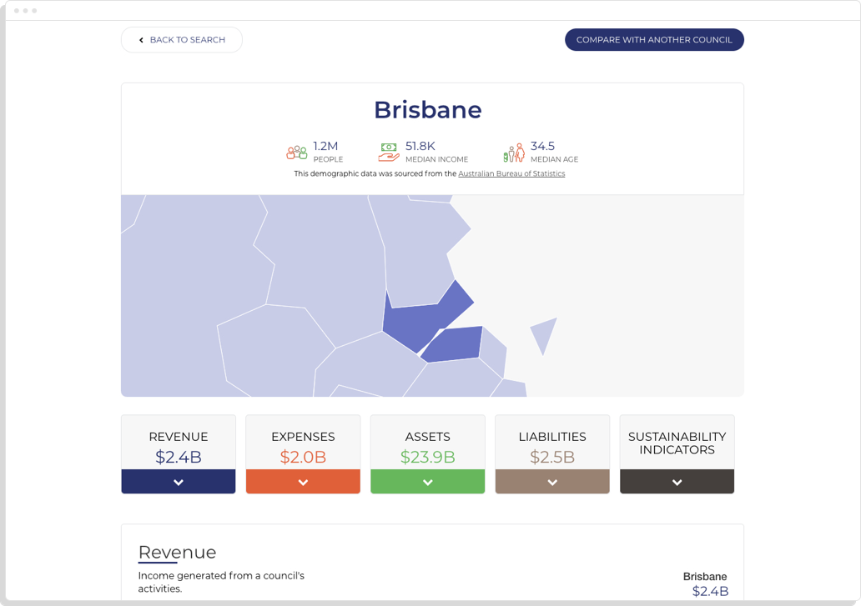Click the $2.4B revenue figure
Image resolution: width=861 pixels, height=606 pixels.
pyautogui.click(x=178, y=458)
